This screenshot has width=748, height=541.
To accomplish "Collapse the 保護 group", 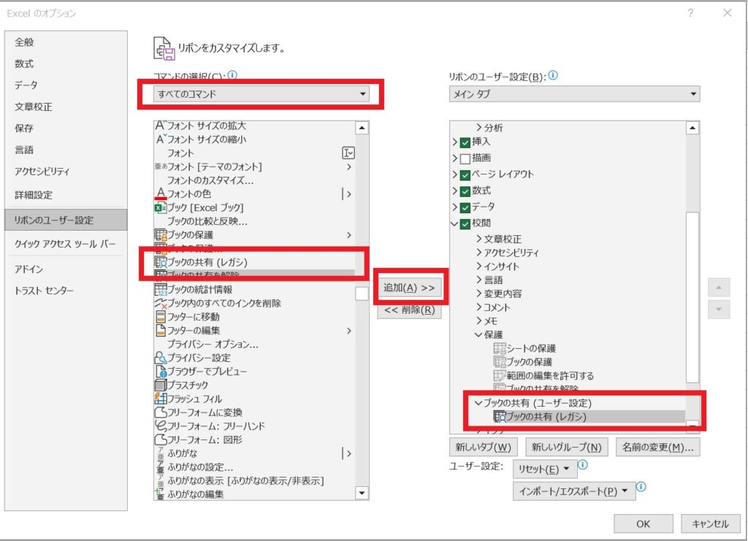I will point(478,334).
